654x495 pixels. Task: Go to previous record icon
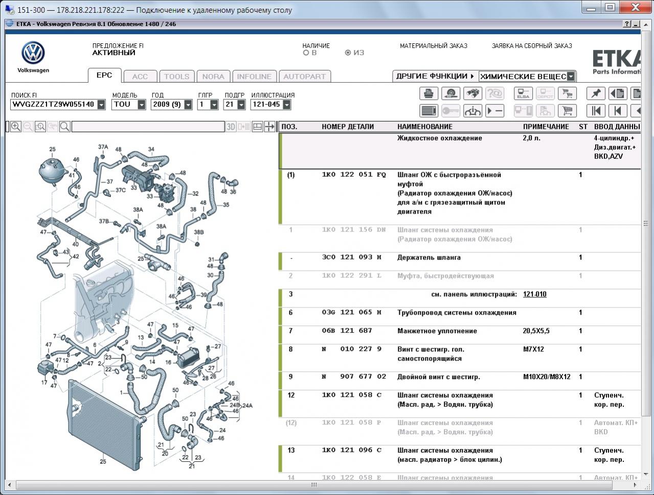coord(618,110)
